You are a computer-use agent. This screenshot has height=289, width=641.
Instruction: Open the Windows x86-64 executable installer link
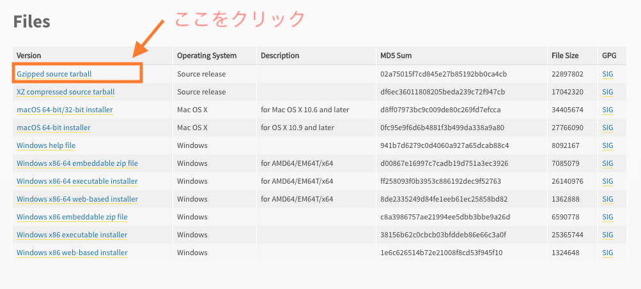coord(77,181)
